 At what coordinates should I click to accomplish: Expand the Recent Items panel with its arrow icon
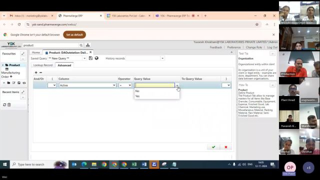(x=23, y=92)
